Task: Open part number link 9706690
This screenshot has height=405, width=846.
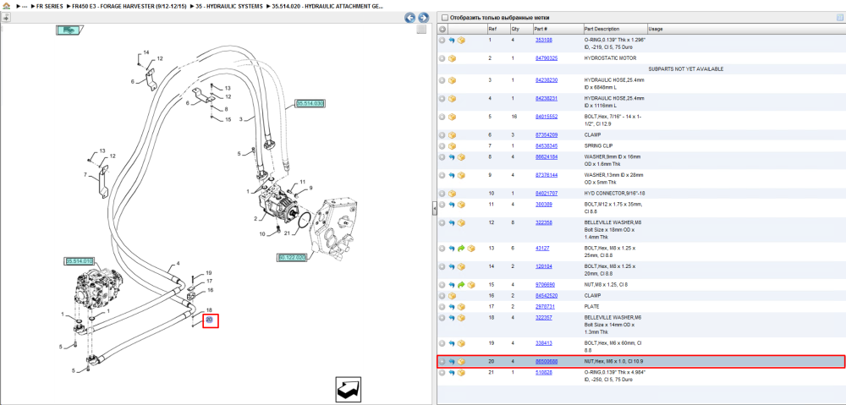Action: point(545,284)
